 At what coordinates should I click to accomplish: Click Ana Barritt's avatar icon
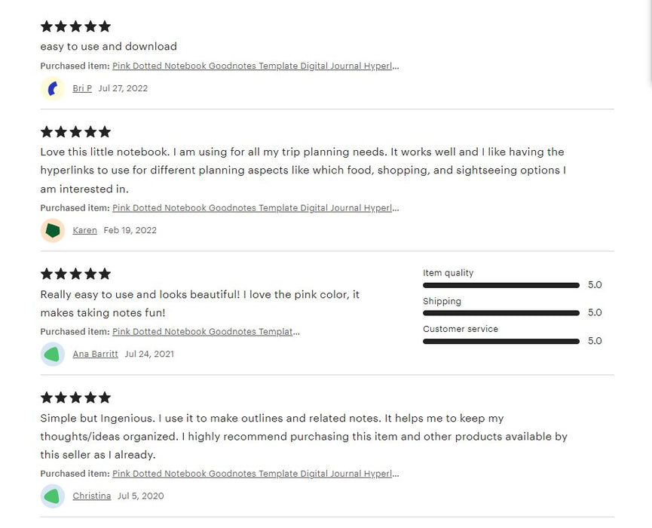coord(52,354)
